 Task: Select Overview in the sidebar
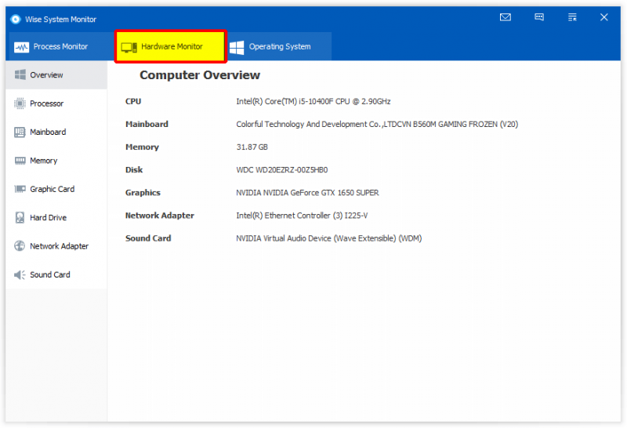[56, 74]
